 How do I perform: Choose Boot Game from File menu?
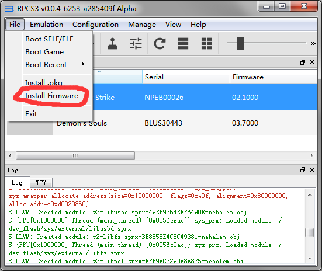point(44,52)
